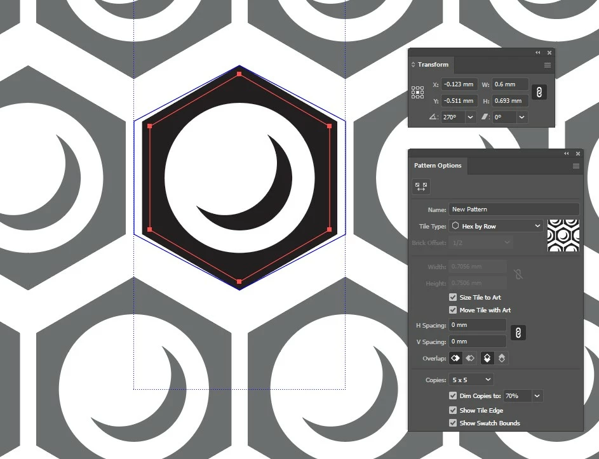Toggle Dim Copies to checkbox
599x459 pixels.
pos(453,396)
